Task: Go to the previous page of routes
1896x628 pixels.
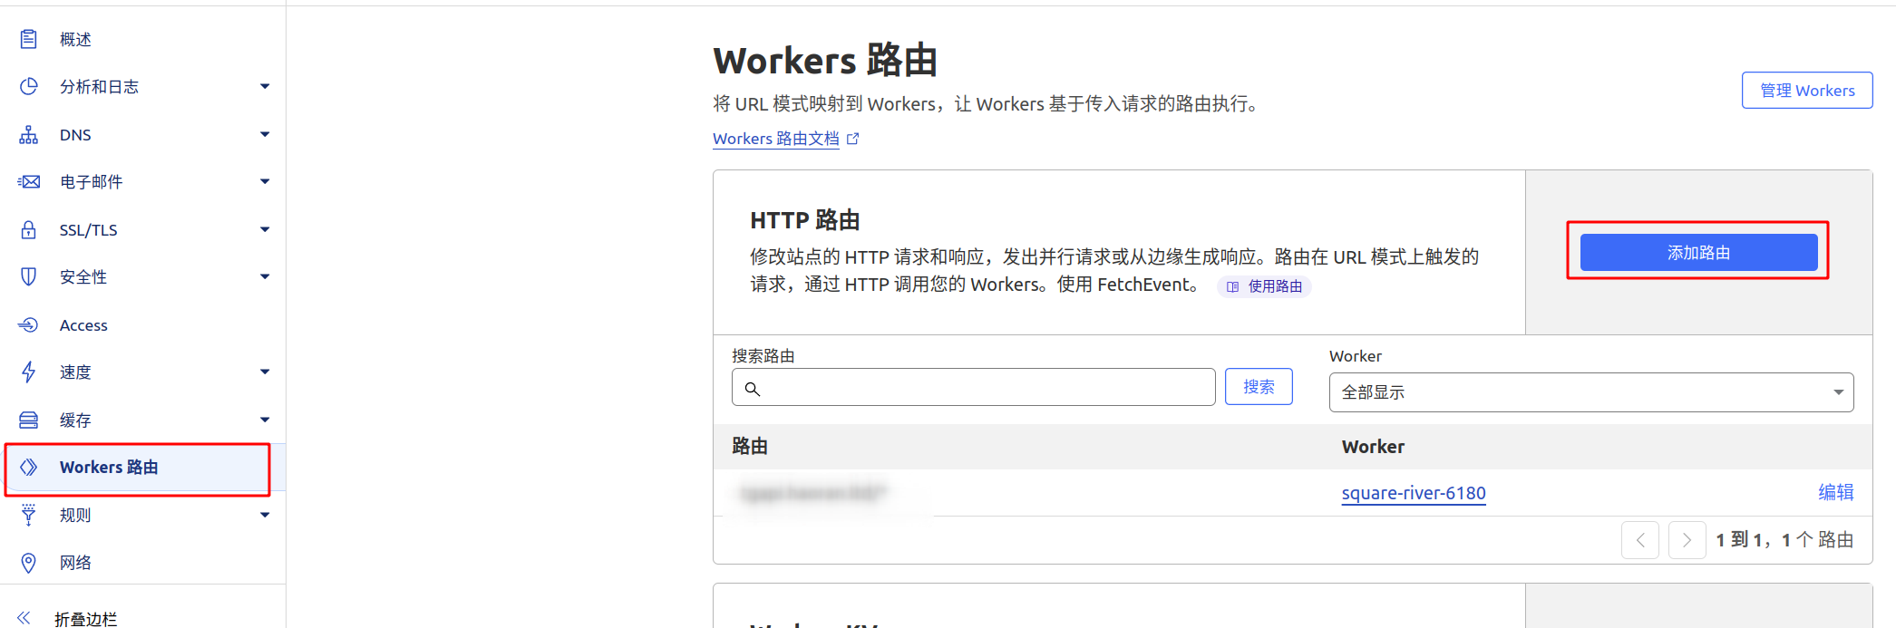Action: tap(1640, 540)
